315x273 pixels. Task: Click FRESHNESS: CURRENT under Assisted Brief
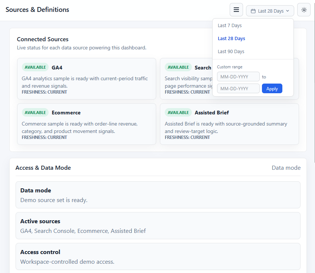187,137
